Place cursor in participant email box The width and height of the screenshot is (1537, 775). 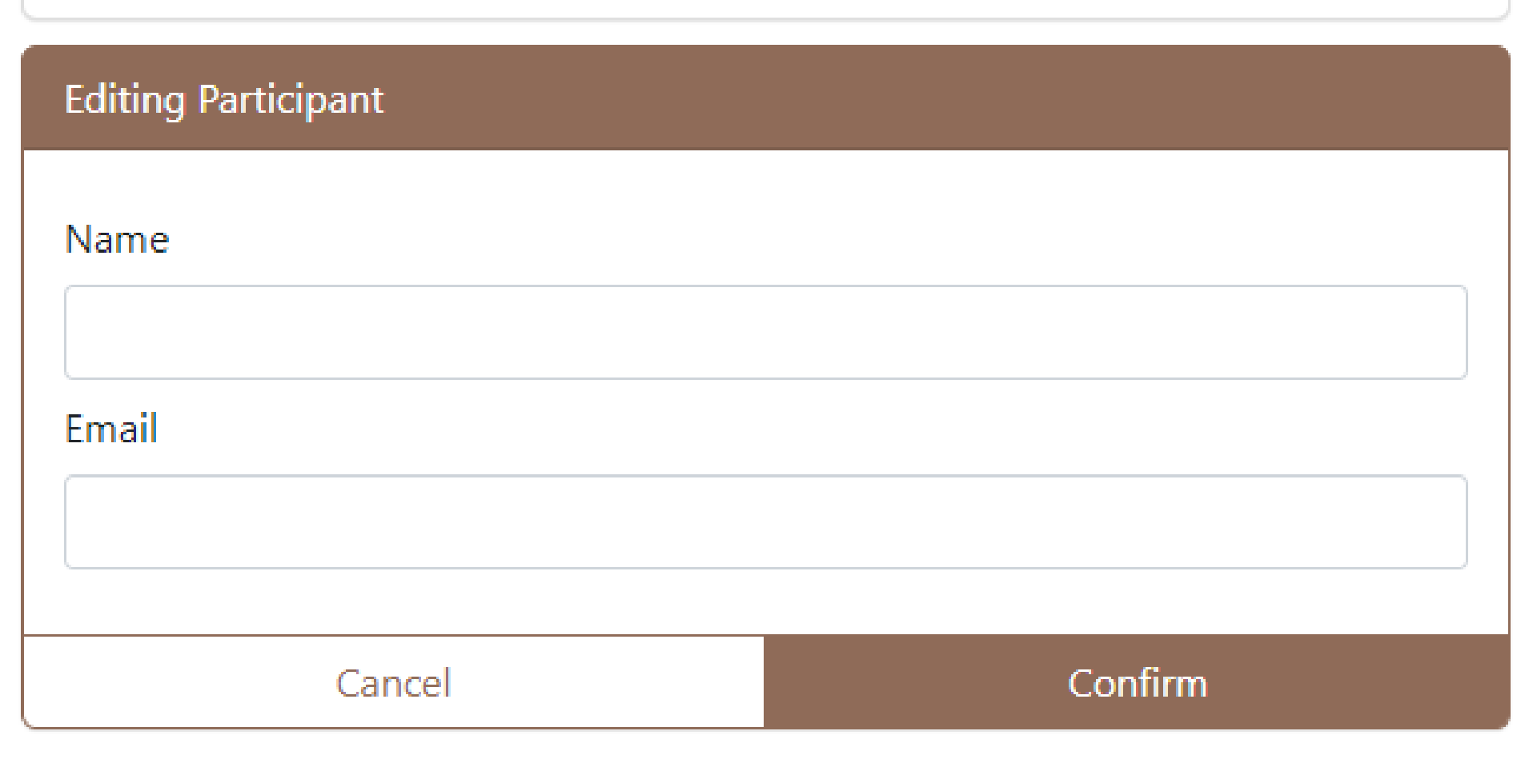pos(765,521)
